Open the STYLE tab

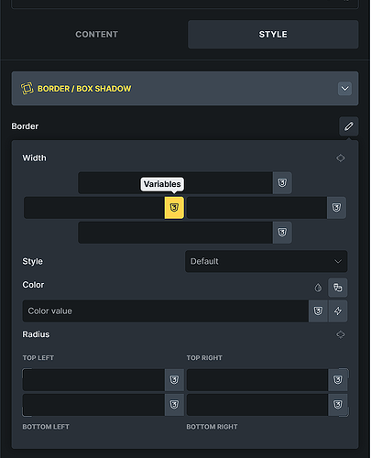(273, 35)
